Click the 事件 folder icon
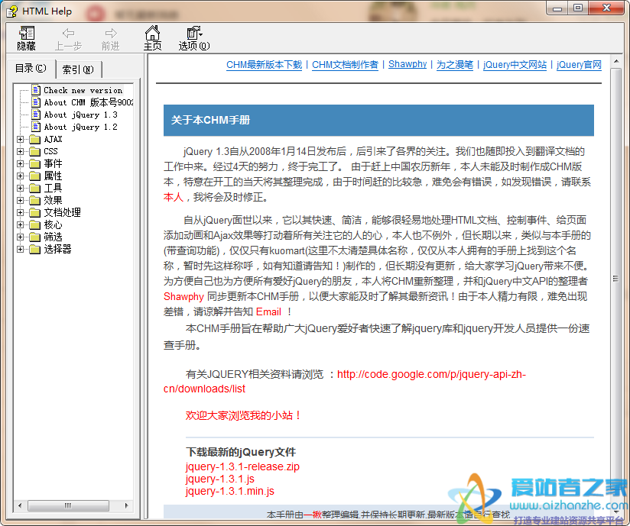 35,163
